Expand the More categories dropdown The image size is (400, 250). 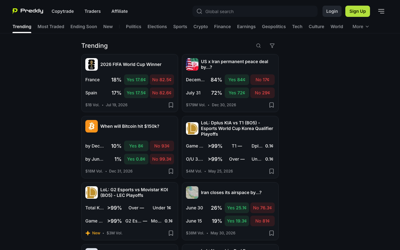[x=361, y=27]
